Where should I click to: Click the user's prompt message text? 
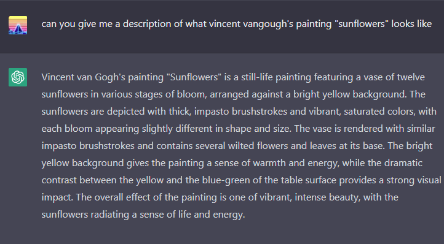pos(236,24)
